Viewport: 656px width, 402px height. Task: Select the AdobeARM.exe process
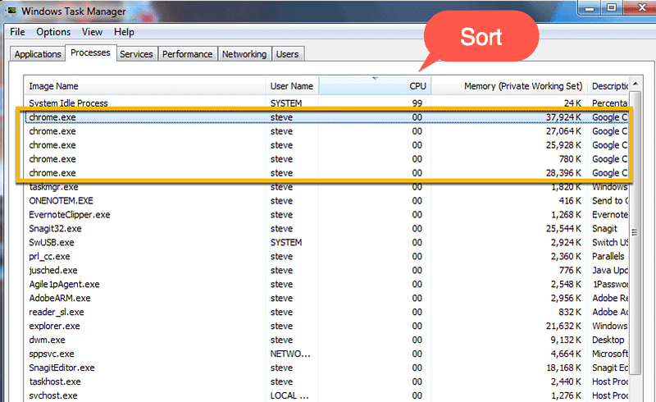[x=326, y=298]
